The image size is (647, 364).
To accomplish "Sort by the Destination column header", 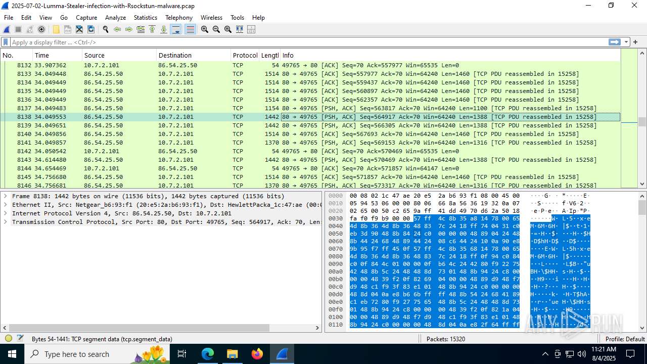I will [193, 55].
